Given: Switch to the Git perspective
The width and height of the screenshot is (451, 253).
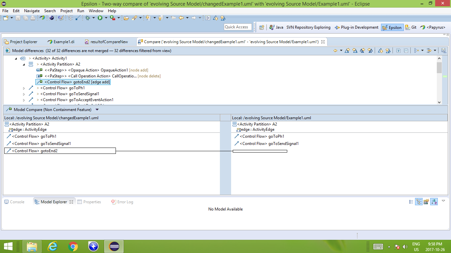Looking at the screenshot, I should tap(411, 27).
